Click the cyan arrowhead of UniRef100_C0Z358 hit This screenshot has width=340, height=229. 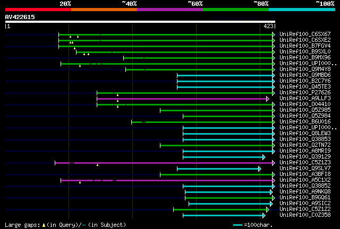(x=264, y=216)
